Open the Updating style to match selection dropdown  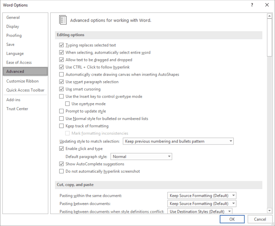pos(230,141)
